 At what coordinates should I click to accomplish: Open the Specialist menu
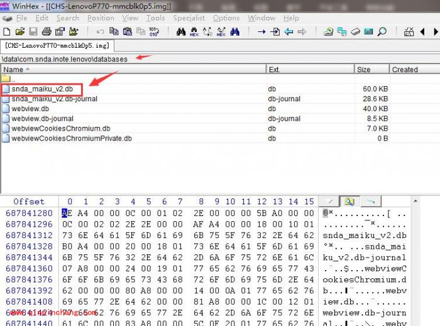[189, 18]
